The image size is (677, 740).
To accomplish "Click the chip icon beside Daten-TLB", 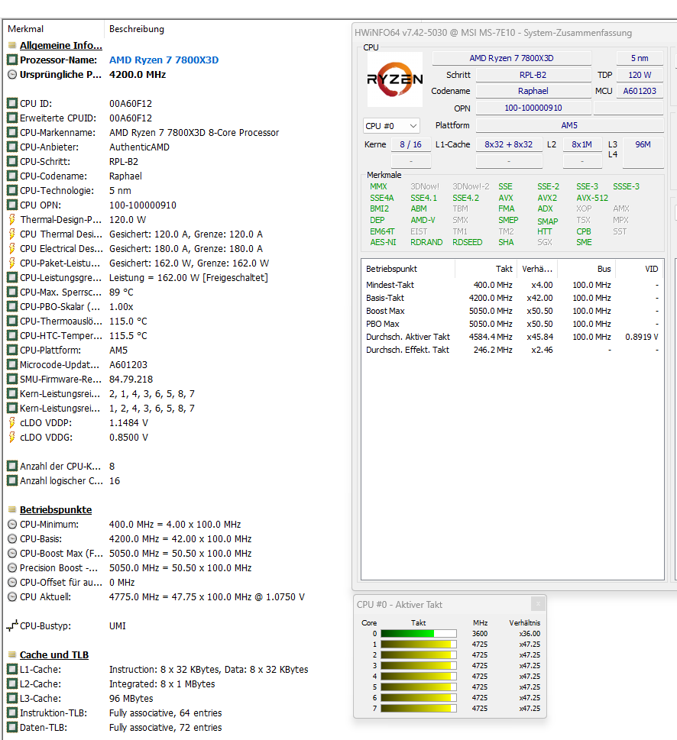I will (x=12, y=727).
